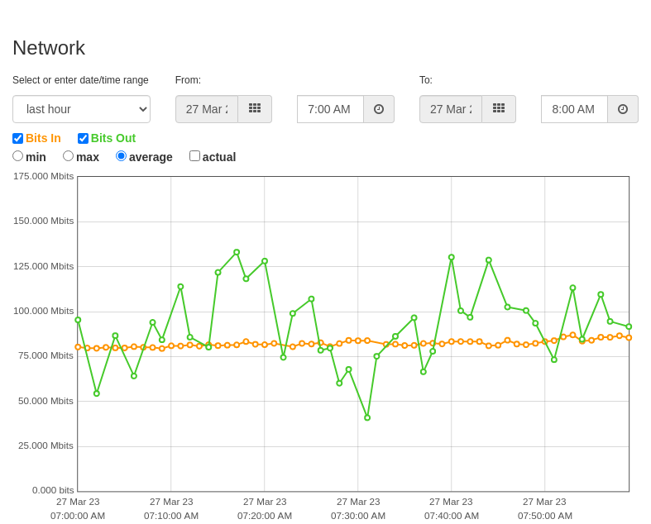Expand the last hour range dropdown
The width and height of the screenshot is (651, 524).
pyautogui.click(x=81, y=109)
